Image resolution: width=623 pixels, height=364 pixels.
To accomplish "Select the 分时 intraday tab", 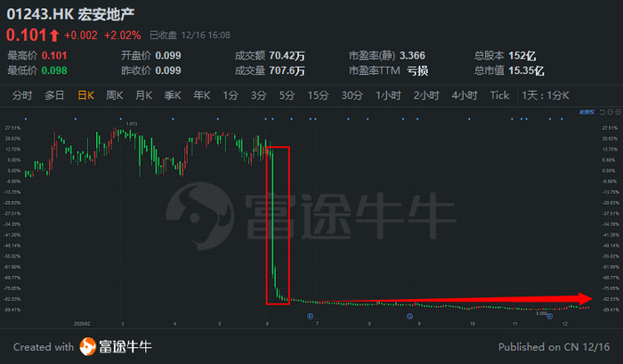I will [22, 95].
